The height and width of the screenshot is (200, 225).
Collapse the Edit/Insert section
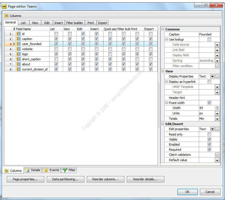coord(163,124)
